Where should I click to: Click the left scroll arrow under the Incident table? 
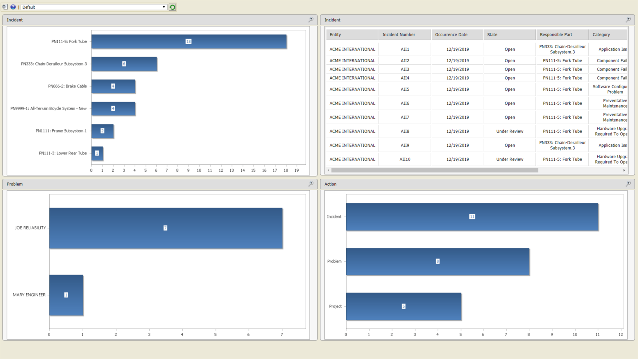[x=328, y=170]
